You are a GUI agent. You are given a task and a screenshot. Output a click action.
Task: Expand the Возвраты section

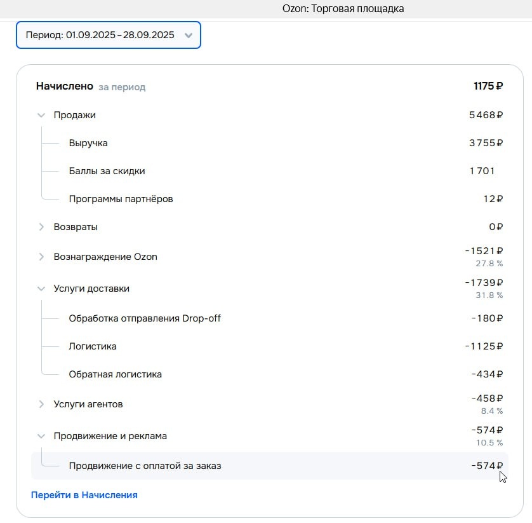[41, 226]
